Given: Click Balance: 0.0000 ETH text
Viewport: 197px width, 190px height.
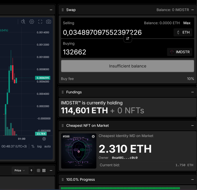Looking at the screenshot, I should (162, 23).
